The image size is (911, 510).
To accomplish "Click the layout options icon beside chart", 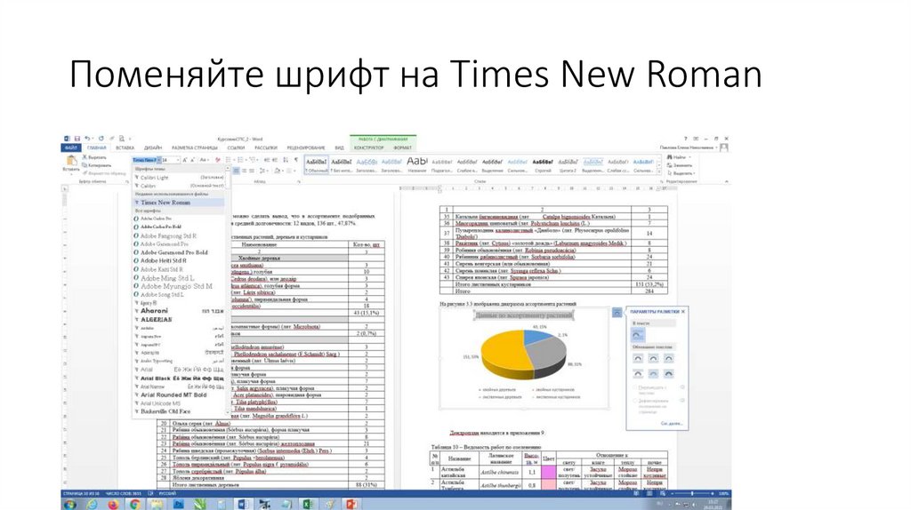I will [617, 313].
